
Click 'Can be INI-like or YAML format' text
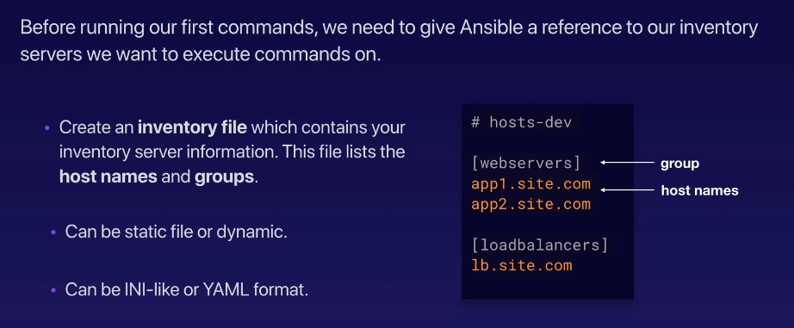click(x=186, y=290)
